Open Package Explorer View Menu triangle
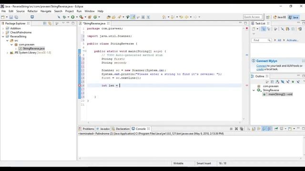This screenshot has width=305, height=171. click(x=63, y=23)
